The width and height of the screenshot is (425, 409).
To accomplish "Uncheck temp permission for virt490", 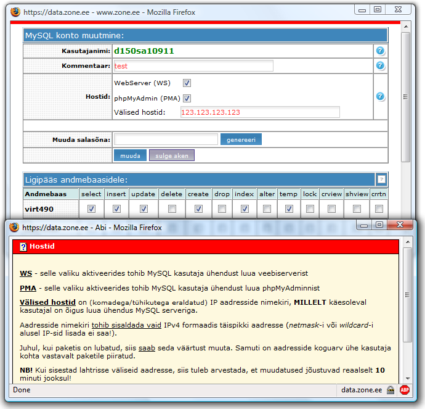I will (x=289, y=209).
